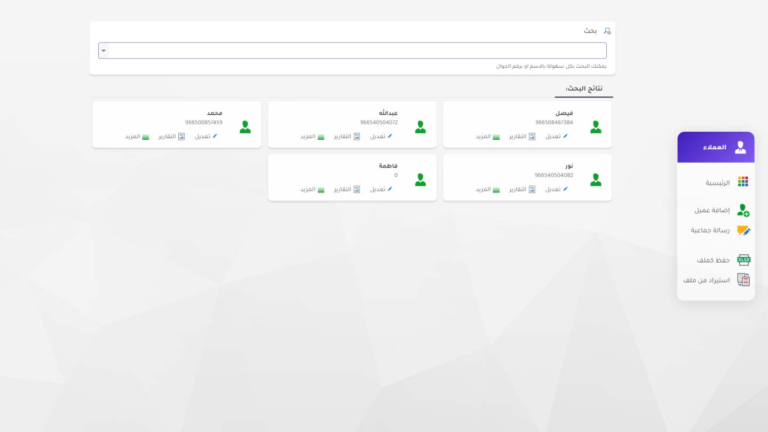Click the add client (إضافة عميل) icon
The width and height of the screenshot is (768, 432).
point(743,210)
